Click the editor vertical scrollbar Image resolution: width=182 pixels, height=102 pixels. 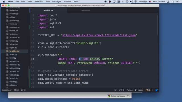click(x=158, y=25)
